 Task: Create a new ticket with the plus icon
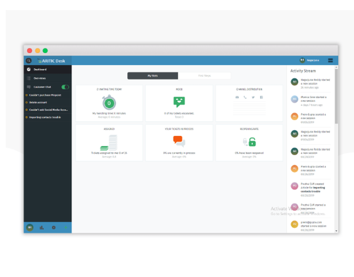coord(65,227)
